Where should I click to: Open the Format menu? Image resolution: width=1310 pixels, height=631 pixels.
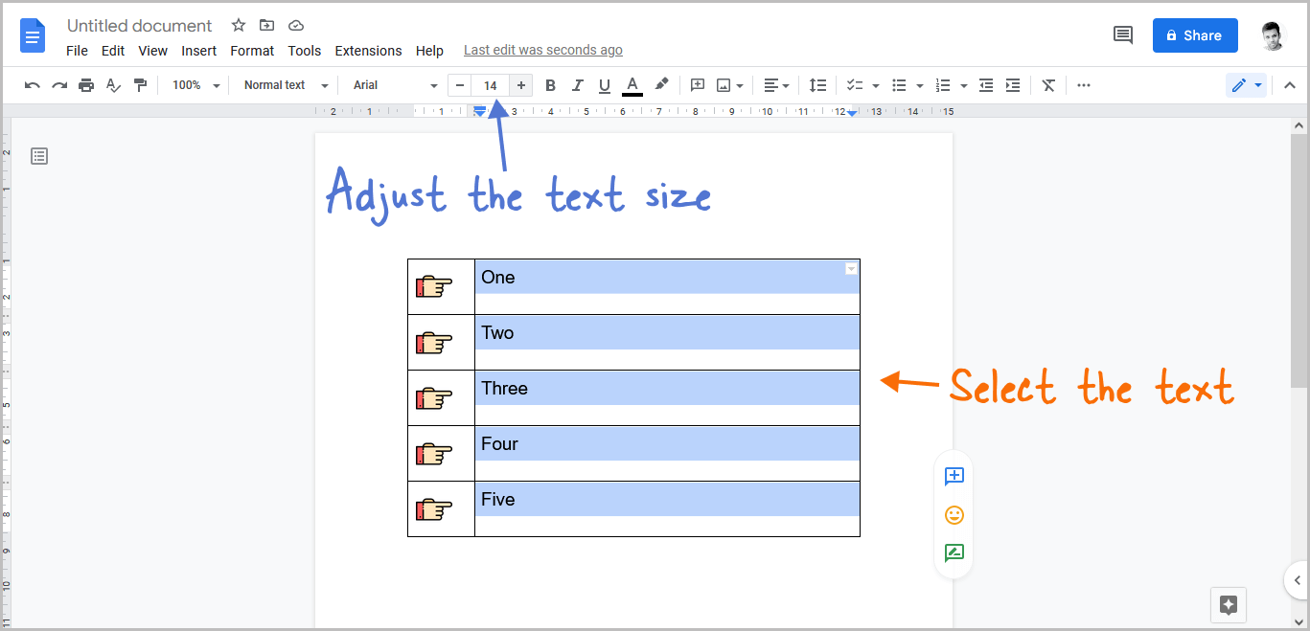tap(251, 51)
